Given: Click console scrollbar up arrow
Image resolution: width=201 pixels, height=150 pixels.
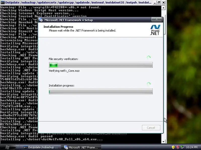Looking at the screenshot, I should tap(163, 8).
